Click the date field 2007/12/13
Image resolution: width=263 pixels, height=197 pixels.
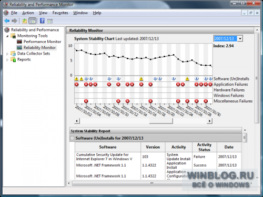point(226,38)
